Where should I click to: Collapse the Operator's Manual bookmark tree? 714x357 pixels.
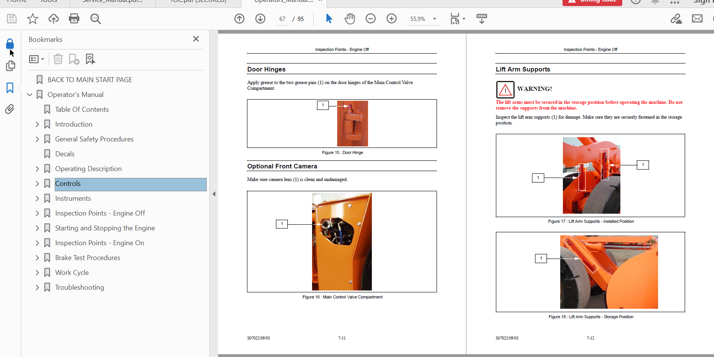[x=30, y=95]
